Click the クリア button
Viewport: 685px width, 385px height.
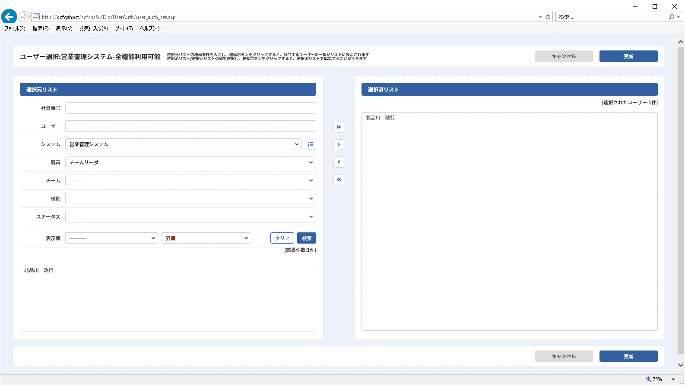coord(282,238)
